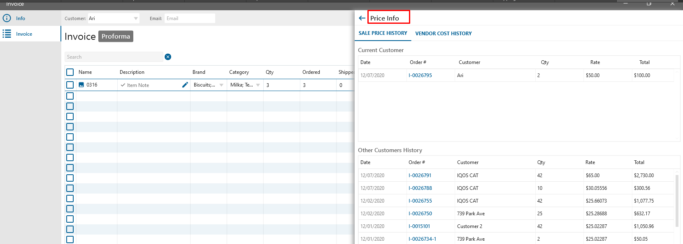This screenshot has width=683, height=244.
Task: Expand the Customer dropdown showing Ari
Action: pyautogui.click(x=136, y=18)
